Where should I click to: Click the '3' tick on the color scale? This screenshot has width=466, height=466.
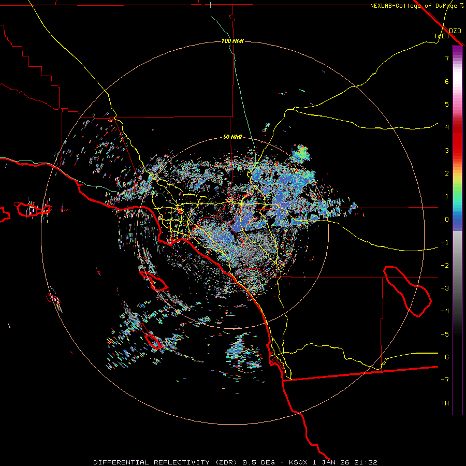click(x=447, y=150)
